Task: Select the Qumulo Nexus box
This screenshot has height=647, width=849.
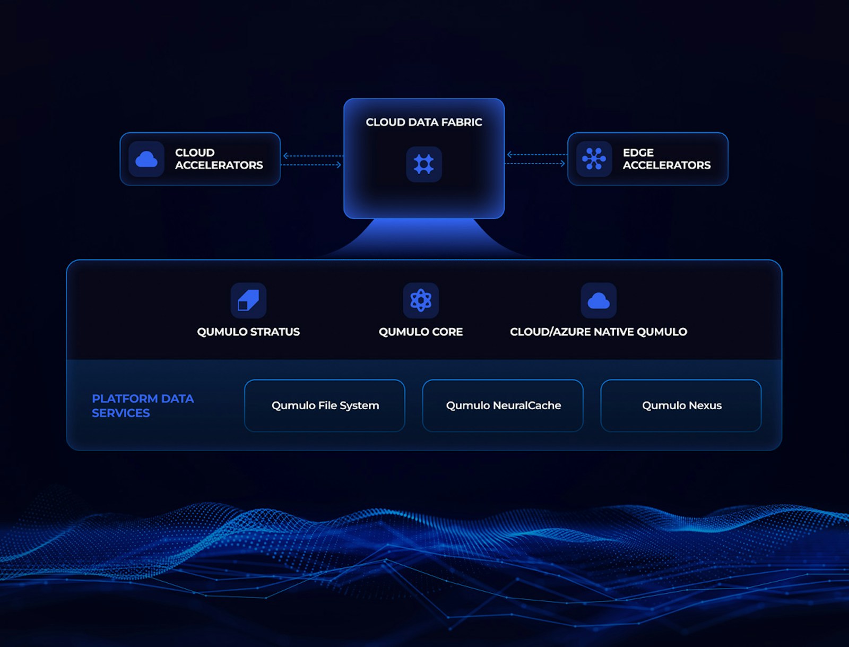Action: (681, 406)
